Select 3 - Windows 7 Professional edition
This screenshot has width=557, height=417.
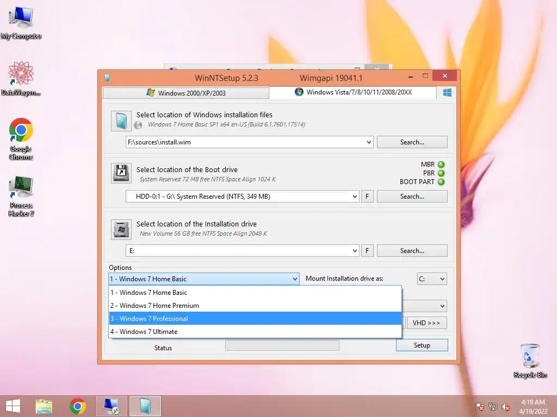coord(255,318)
